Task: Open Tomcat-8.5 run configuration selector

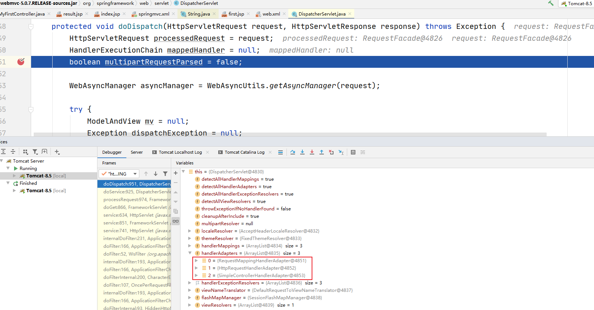Action: click(576, 3)
